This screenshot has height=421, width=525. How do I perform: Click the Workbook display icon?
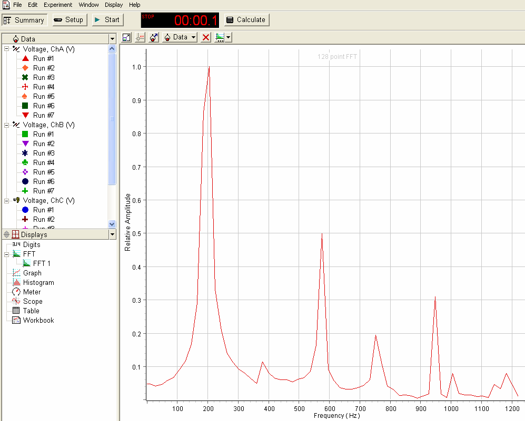16,320
